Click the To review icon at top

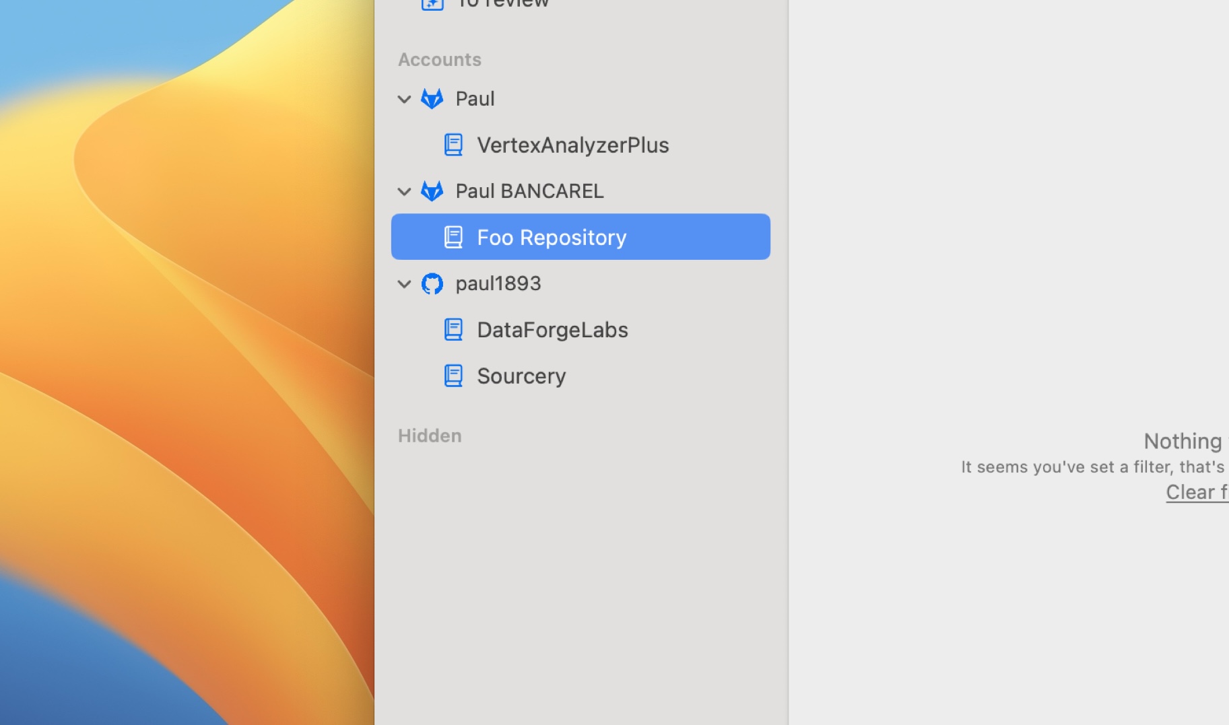point(432,4)
